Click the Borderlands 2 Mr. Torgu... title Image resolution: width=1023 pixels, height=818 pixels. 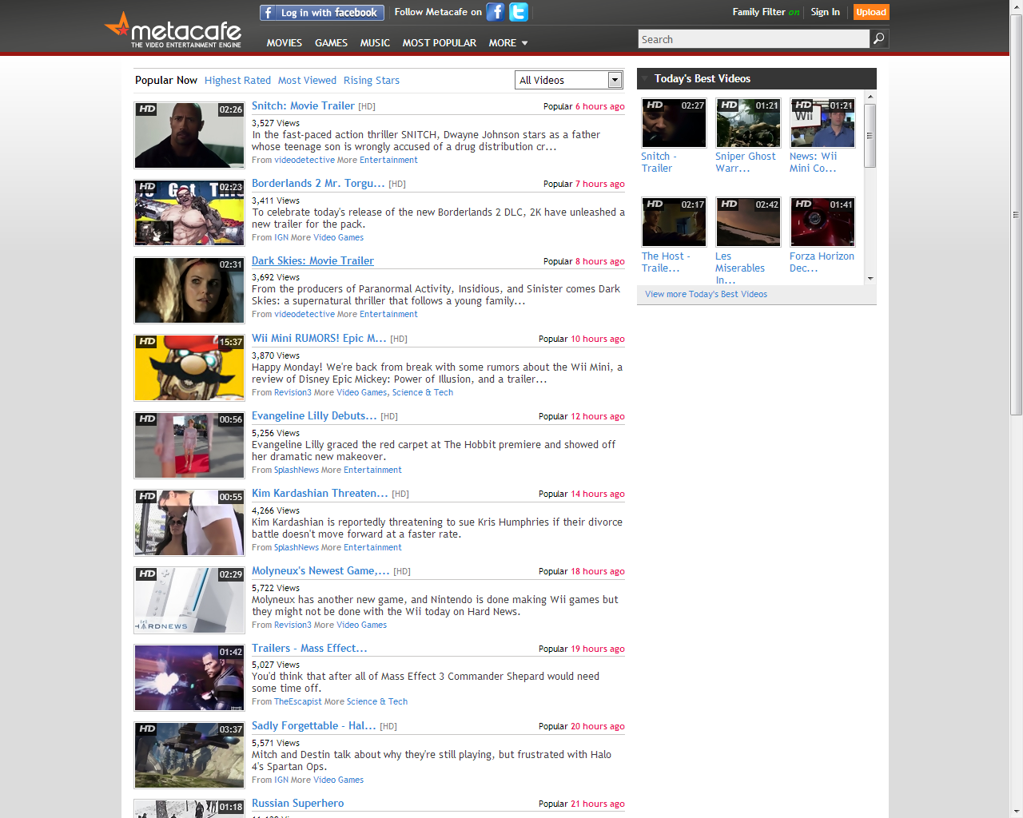pyautogui.click(x=318, y=183)
